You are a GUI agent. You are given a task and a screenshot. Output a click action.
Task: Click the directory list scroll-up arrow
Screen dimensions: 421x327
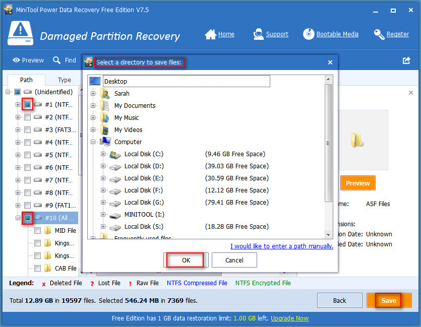pos(328,79)
